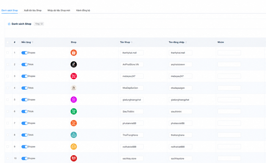The image size is (266, 163).
Task: Edit the thanhphat.mall shop name field
Action: coord(132,53)
